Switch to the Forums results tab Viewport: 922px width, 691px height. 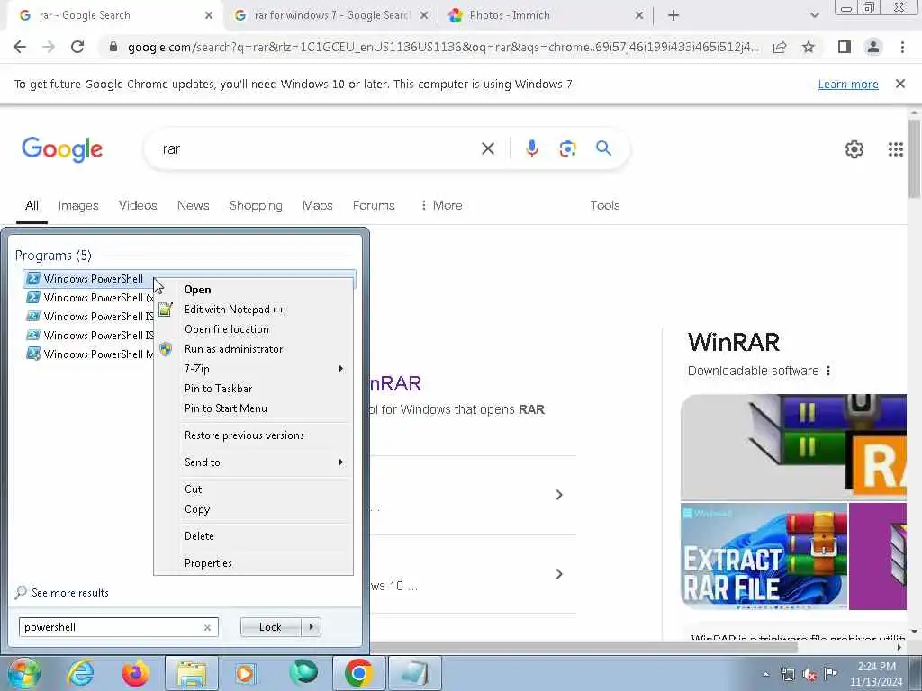click(x=374, y=205)
